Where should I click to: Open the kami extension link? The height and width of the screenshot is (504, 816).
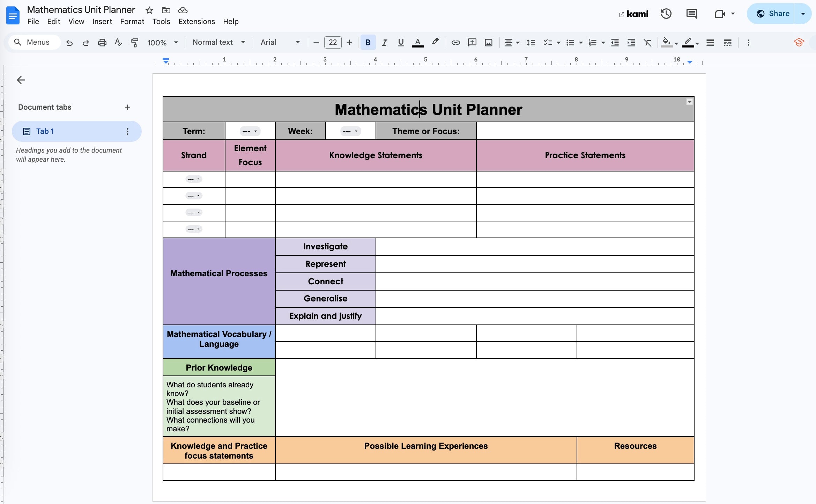point(633,14)
